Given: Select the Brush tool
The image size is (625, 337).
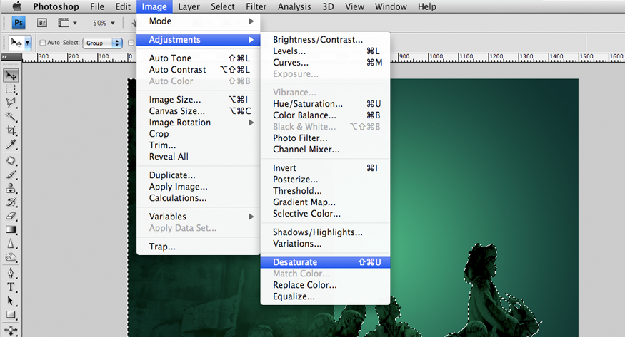Looking at the screenshot, I should [x=11, y=174].
